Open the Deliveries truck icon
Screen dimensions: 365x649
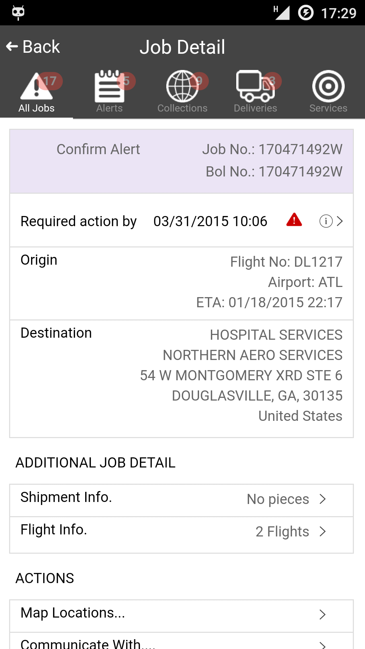pos(255,86)
